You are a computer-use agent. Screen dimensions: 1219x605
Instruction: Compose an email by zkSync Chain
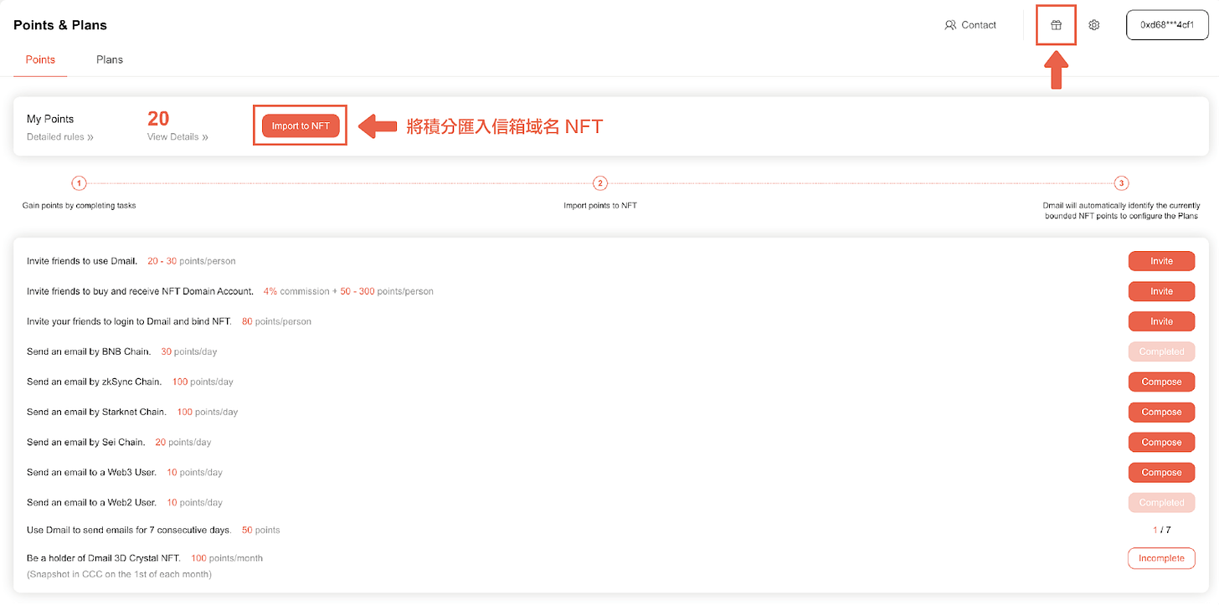click(1161, 382)
